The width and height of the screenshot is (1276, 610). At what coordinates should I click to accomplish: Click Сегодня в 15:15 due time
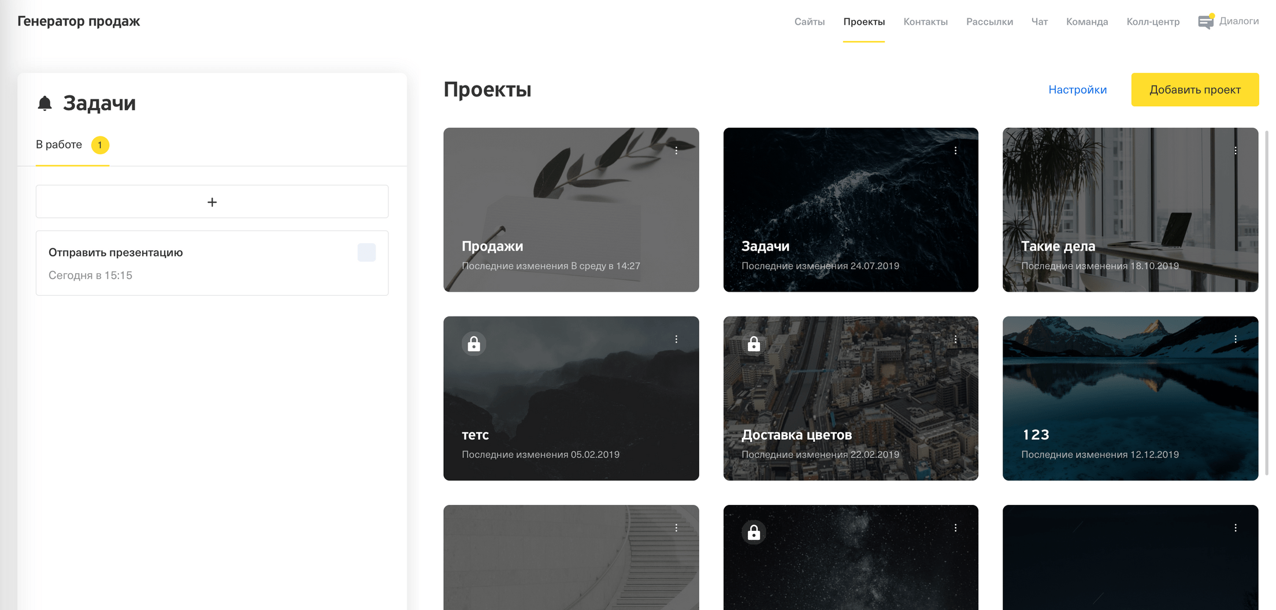pyautogui.click(x=90, y=276)
